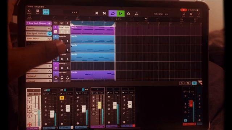Tap the Undo arrow
Image resolution: width=232 pixels, height=130 pixels.
pos(146,19)
